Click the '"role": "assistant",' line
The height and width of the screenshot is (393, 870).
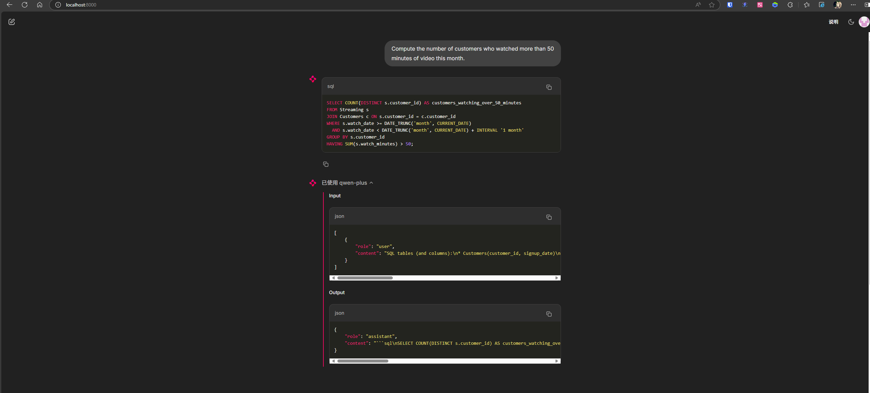coord(371,337)
